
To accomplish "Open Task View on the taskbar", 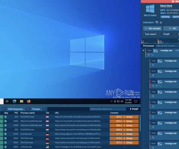I will pyautogui.click(x=7, y=101).
